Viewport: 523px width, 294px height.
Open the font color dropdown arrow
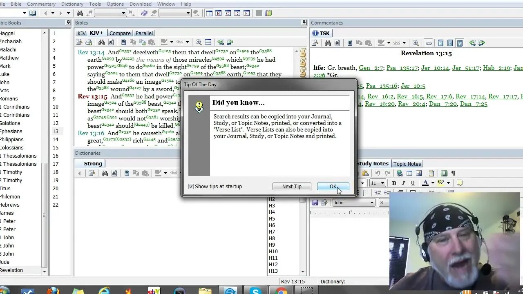pyautogui.click(x=432, y=183)
